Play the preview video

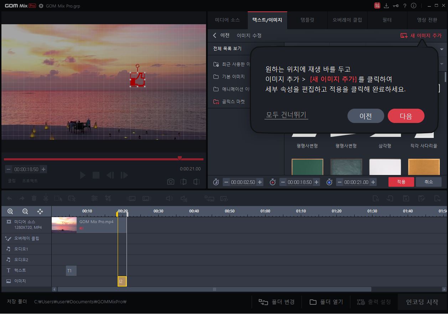click(83, 175)
